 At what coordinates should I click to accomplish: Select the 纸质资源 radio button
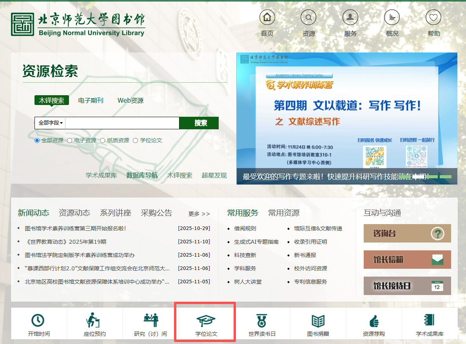tap(103, 140)
